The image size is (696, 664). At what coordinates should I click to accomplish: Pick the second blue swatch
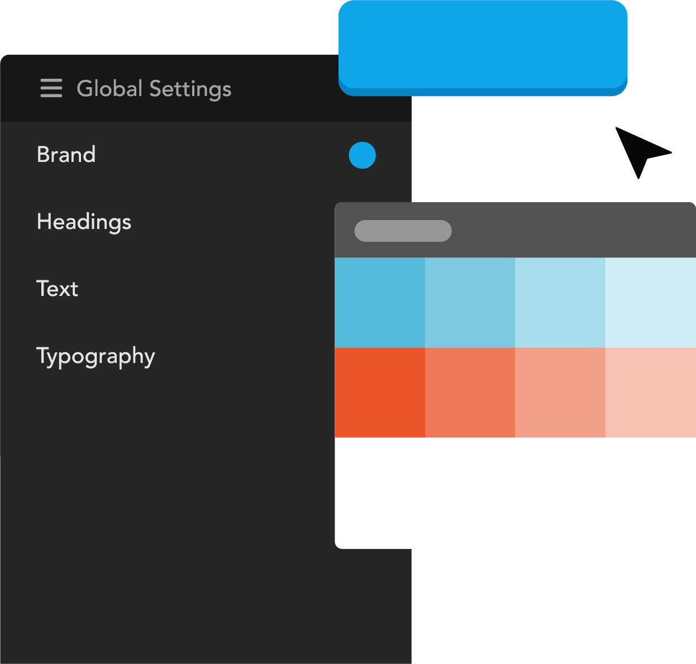470,302
